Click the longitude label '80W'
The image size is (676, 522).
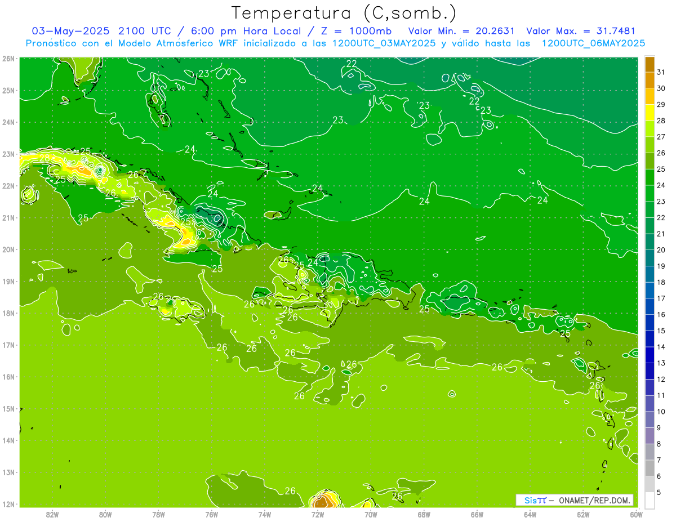[105, 515]
